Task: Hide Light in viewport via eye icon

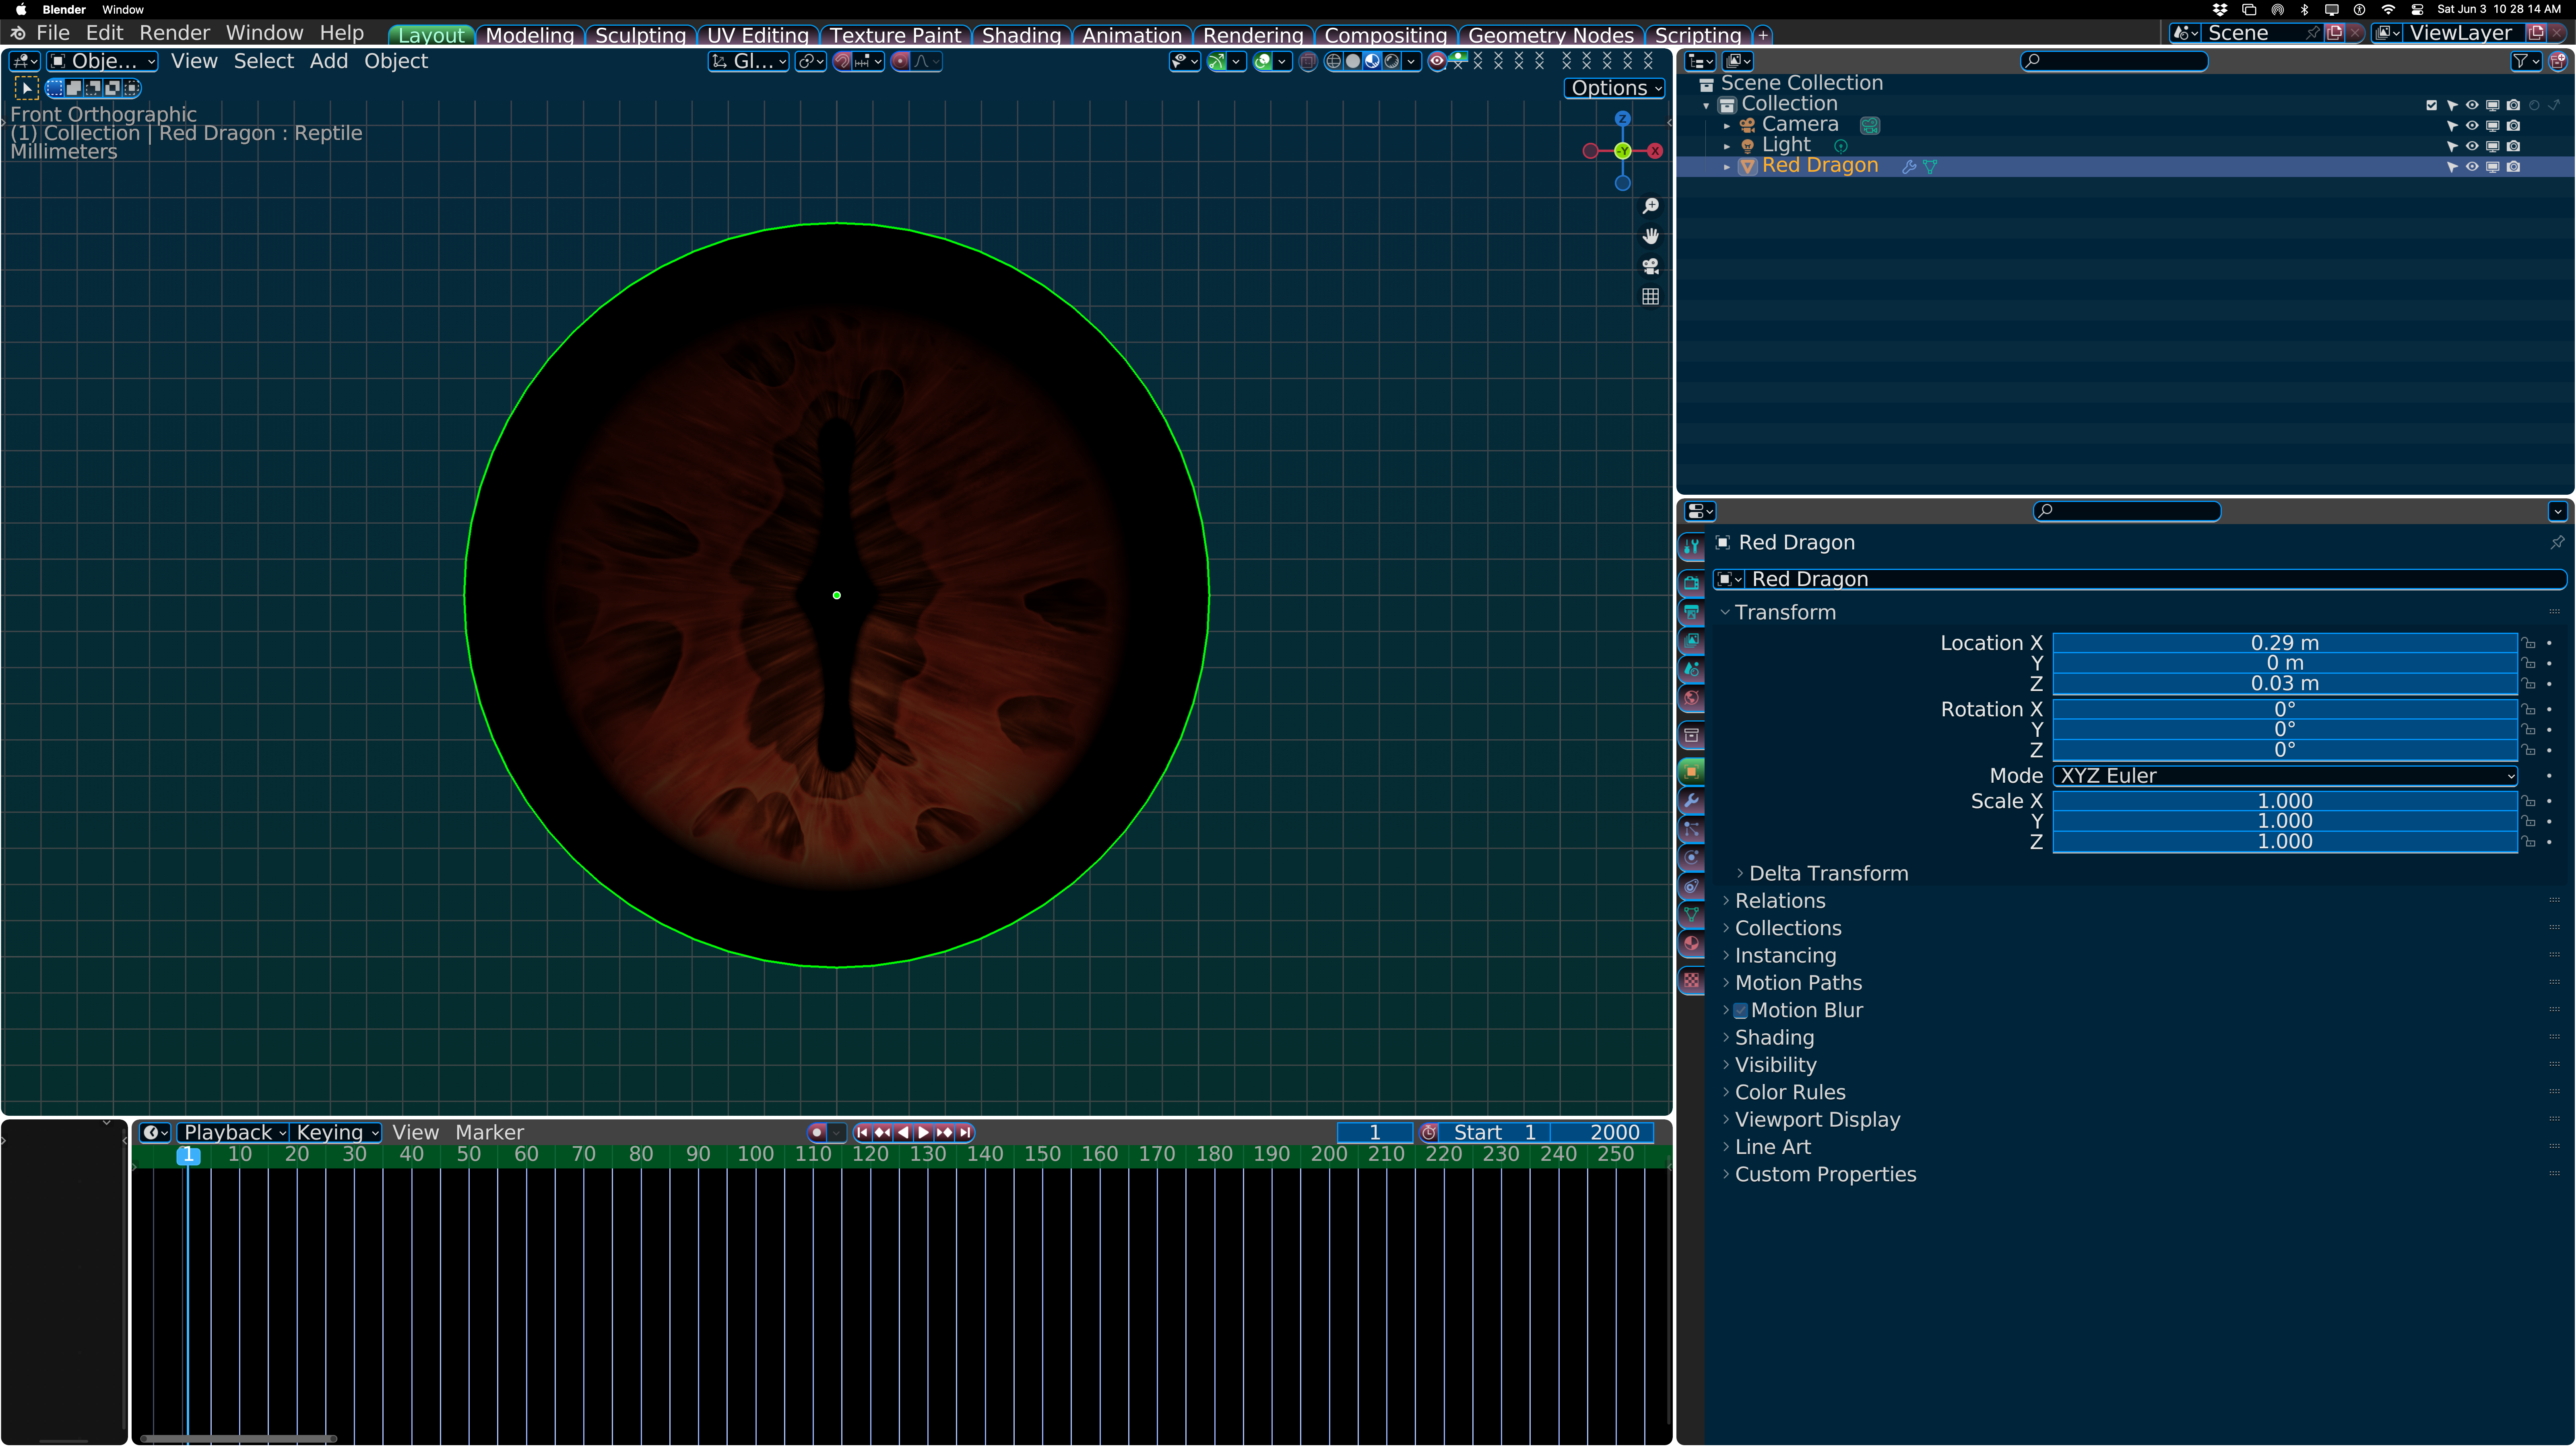Action: coord(2472,146)
